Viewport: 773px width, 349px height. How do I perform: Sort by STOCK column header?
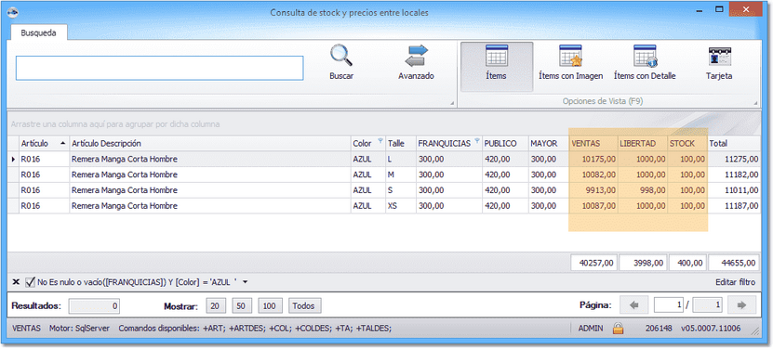[x=687, y=143]
